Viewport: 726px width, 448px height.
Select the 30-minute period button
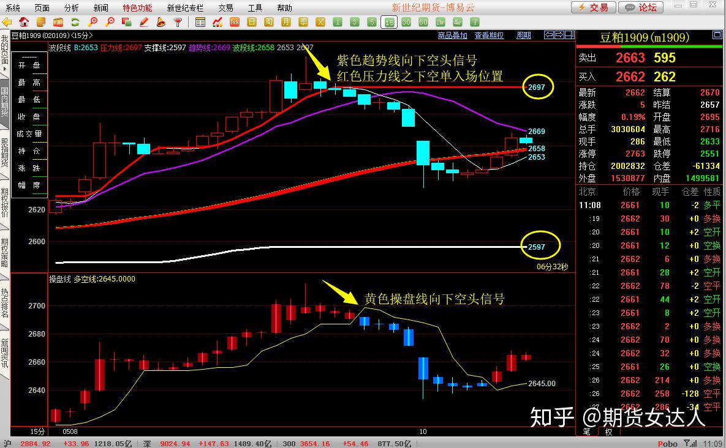(x=406, y=22)
